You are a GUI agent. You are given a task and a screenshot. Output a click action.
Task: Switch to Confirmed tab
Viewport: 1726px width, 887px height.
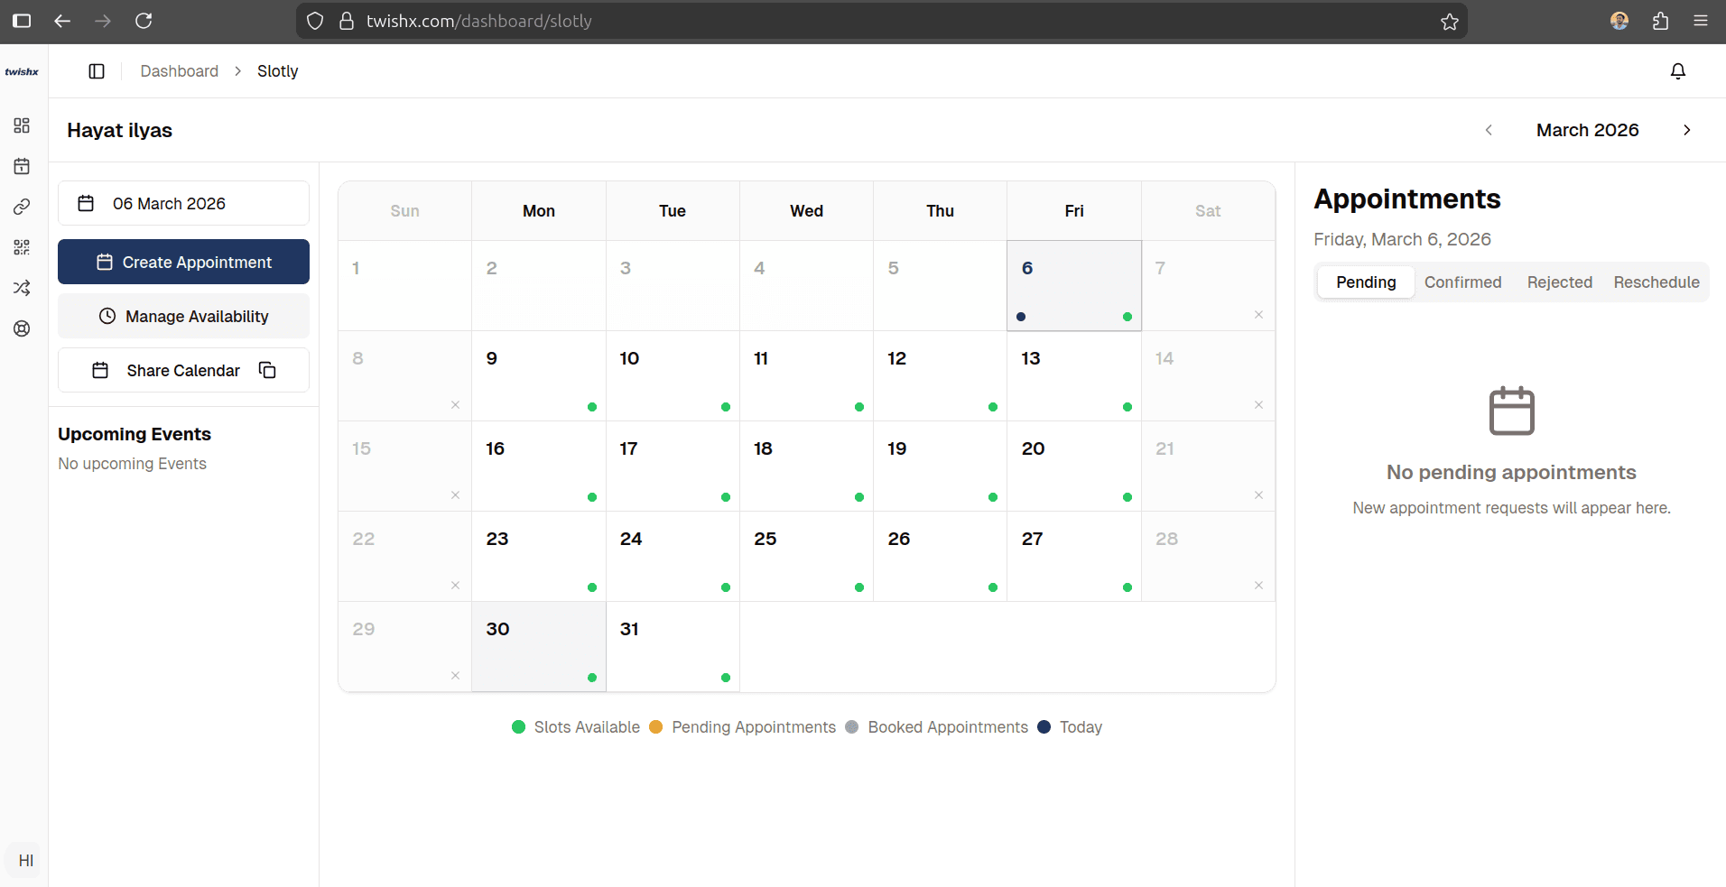[1462, 282]
